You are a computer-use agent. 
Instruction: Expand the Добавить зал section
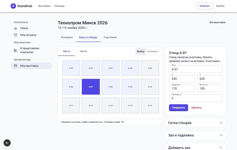196,147
